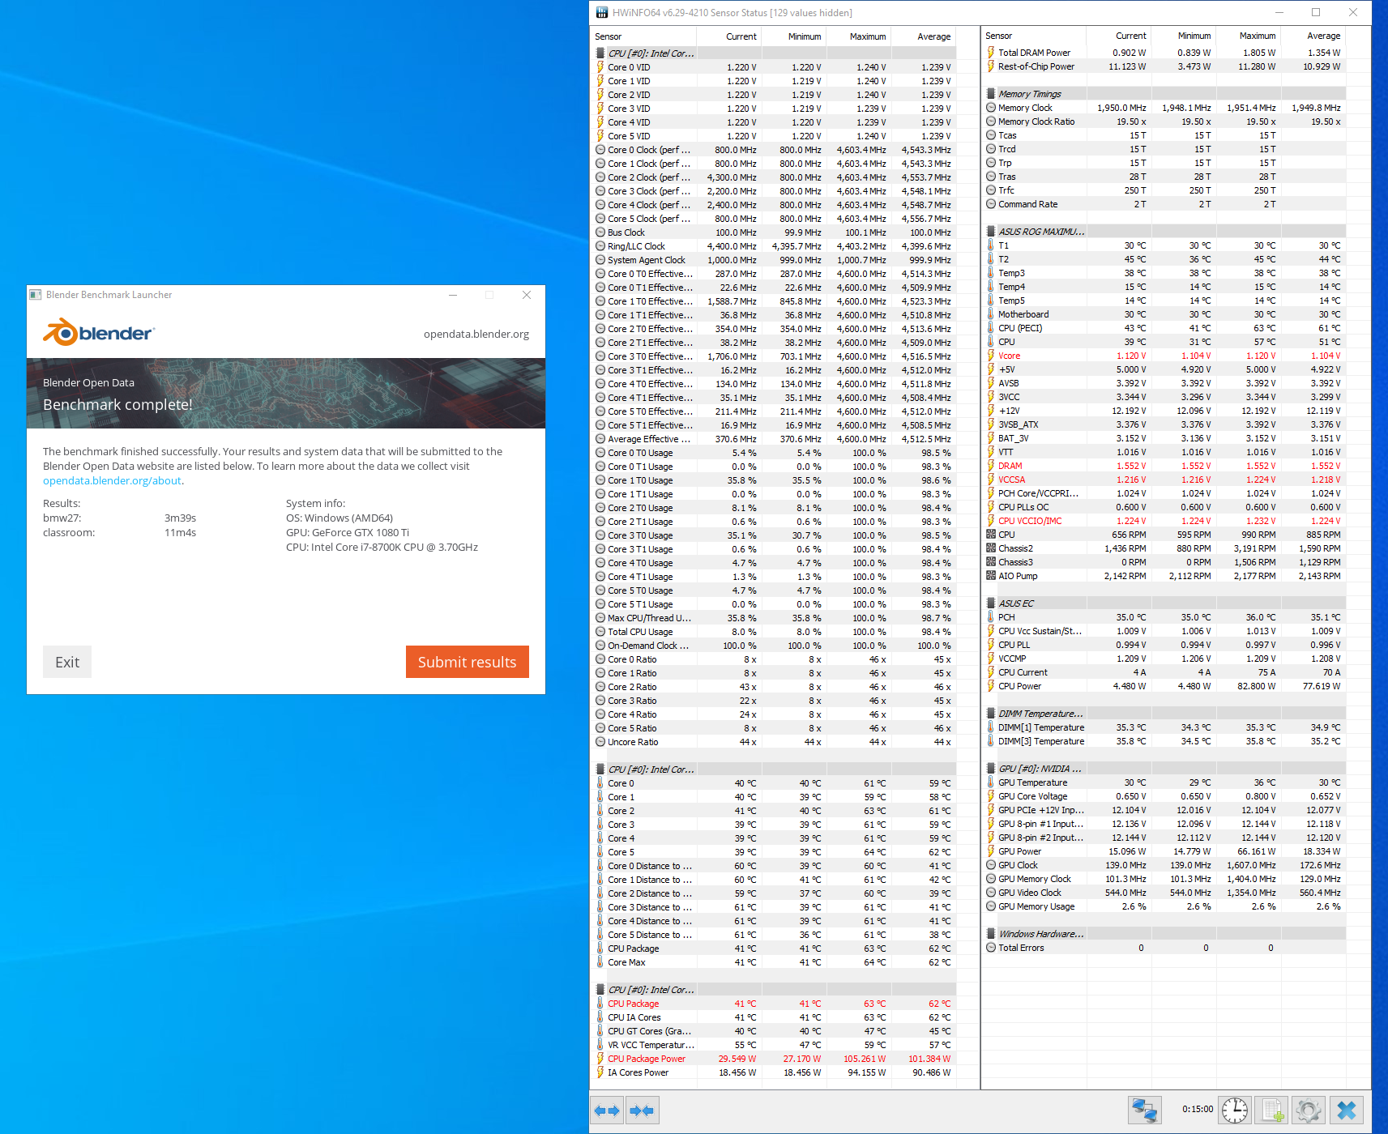Click the GPU: GeForce GTX 1080 Ti line
1388x1134 pixels.
point(348,533)
